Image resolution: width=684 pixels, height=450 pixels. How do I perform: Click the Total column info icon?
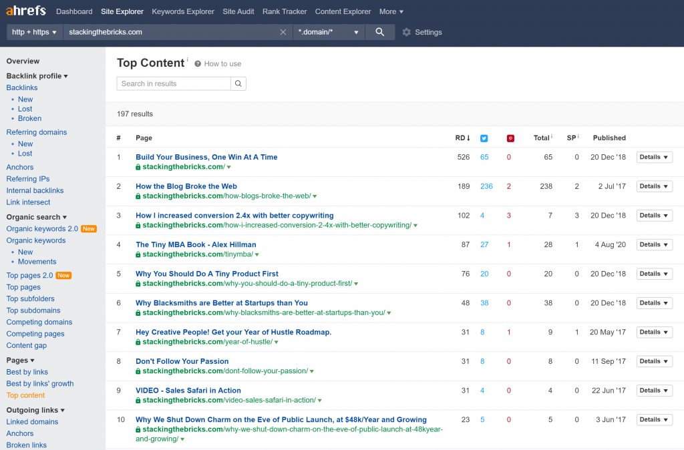(x=551, y=136)
